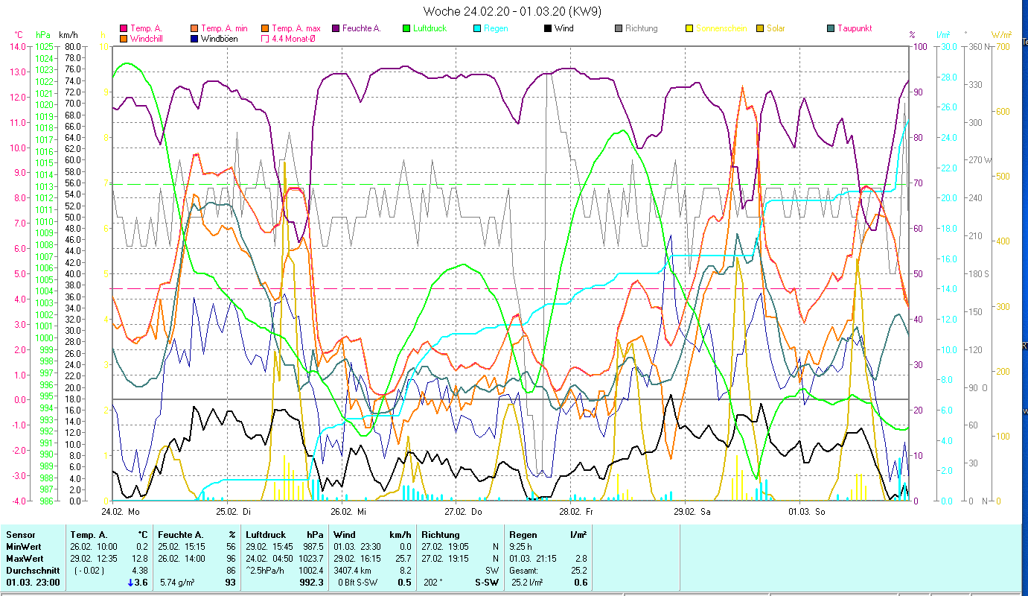Click the MaxWert row label
The width and height of the screenshot is (1028, 596).
[25, 559]
